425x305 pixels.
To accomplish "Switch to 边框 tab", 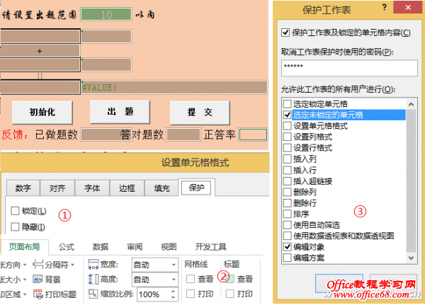I will [x=127, y=188].
